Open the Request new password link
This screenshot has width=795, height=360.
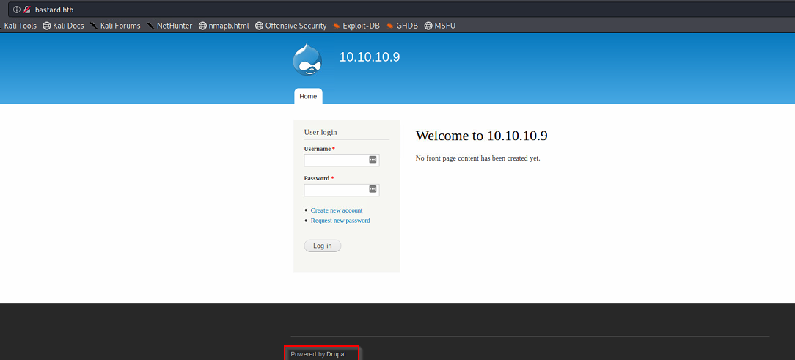(x=340, y=221)
